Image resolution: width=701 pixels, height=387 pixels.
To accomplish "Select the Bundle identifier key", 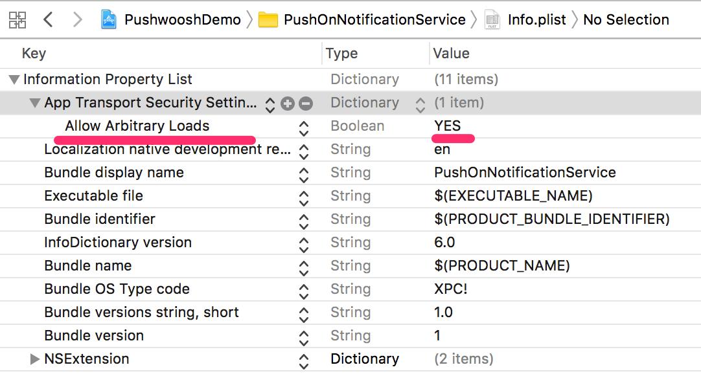I will click(x=100, y=219).
